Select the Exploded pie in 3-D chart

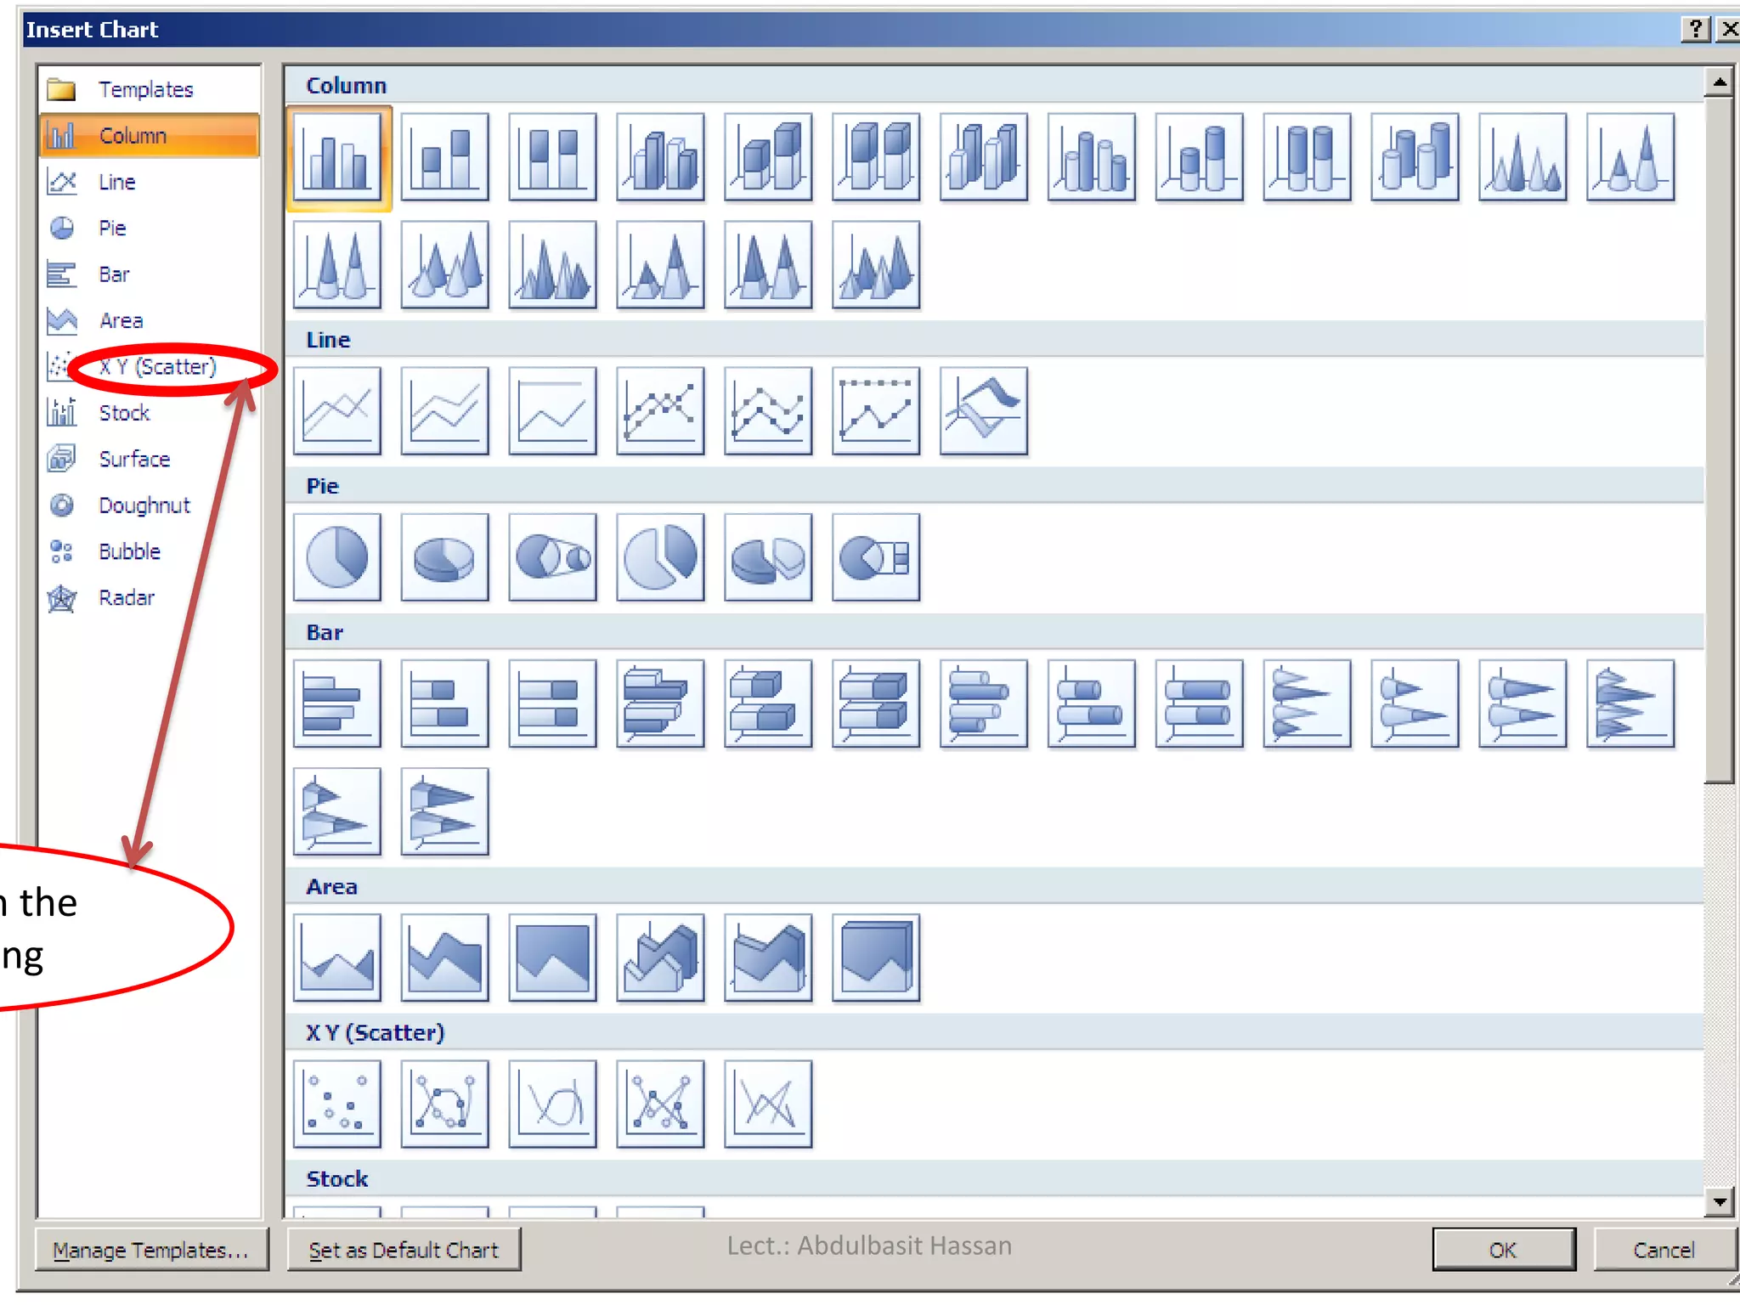(768, 557)
